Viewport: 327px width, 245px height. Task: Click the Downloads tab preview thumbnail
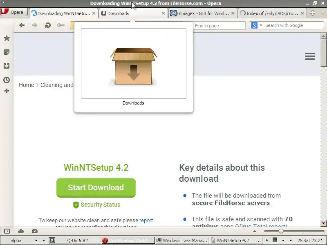(x=134, y=64)
